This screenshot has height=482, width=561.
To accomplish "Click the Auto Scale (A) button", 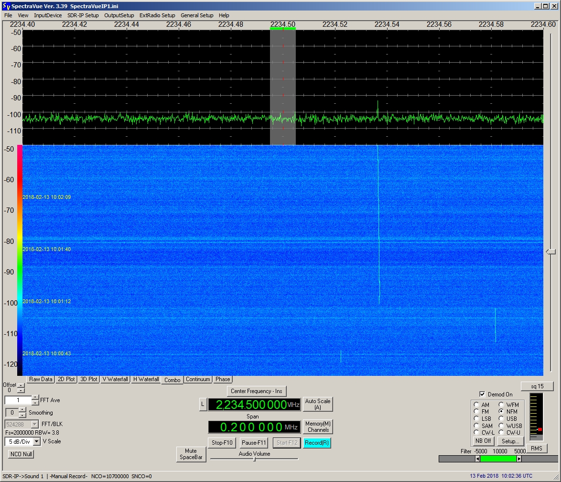I will (318, 405).
